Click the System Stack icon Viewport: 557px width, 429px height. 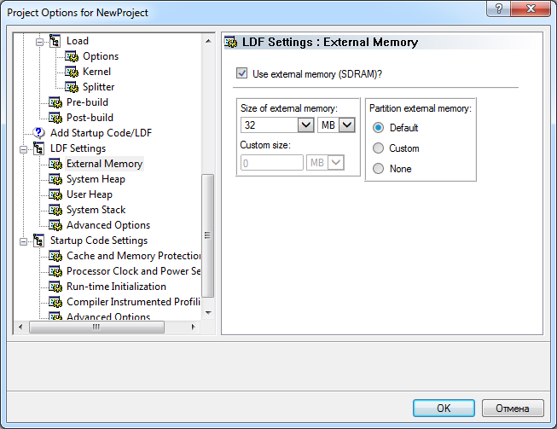[x=55, y=210]
